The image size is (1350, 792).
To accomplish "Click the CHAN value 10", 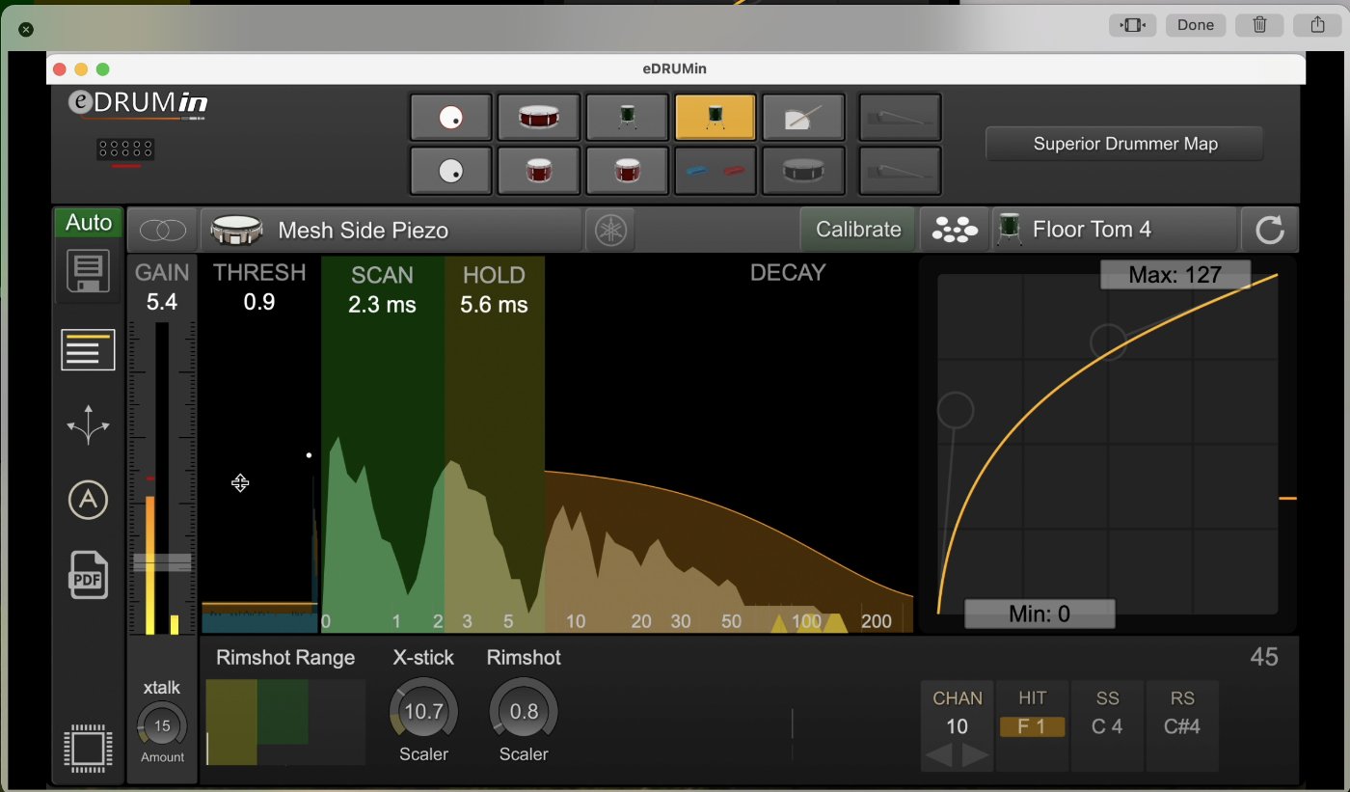I will [x=957, y=726].
